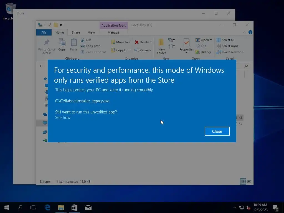Click the Pin to Quick access icon
Screen dimensions: 284x213
point(47,42)
